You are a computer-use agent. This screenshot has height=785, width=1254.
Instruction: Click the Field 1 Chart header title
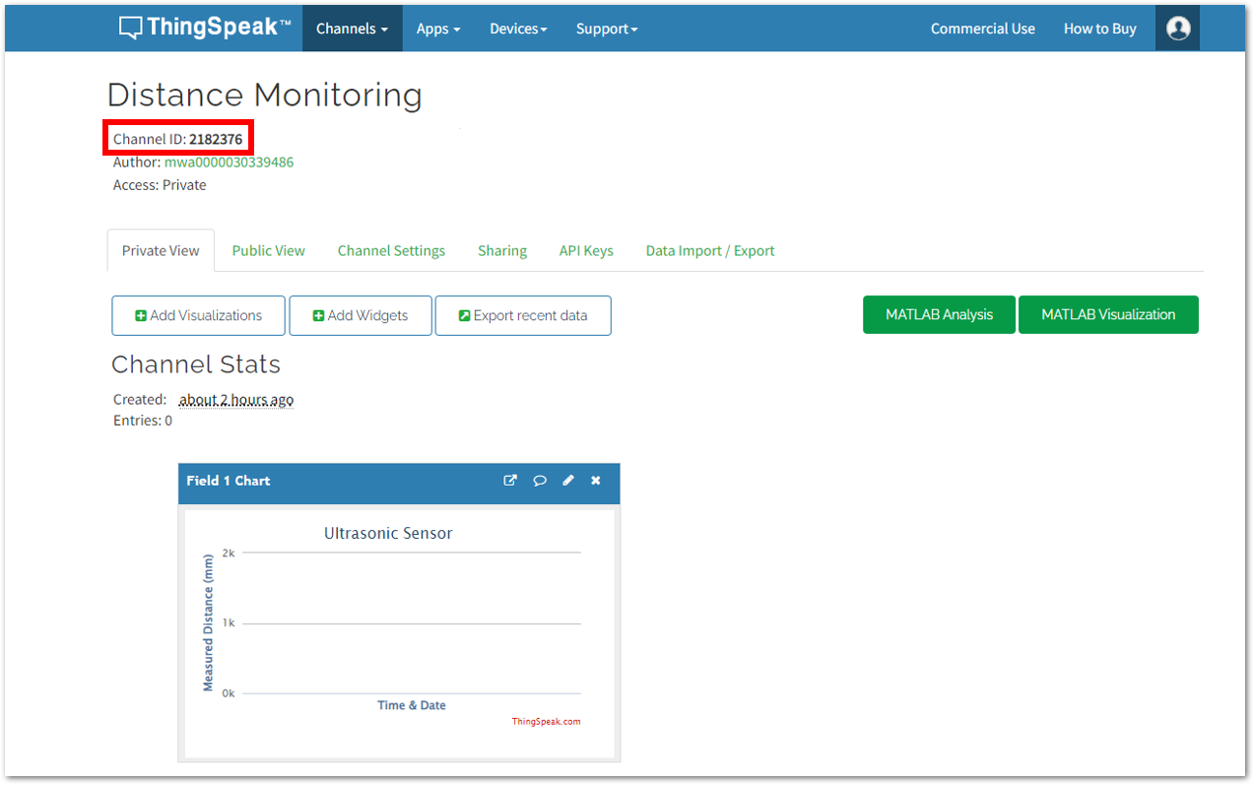tap(229, 481)
